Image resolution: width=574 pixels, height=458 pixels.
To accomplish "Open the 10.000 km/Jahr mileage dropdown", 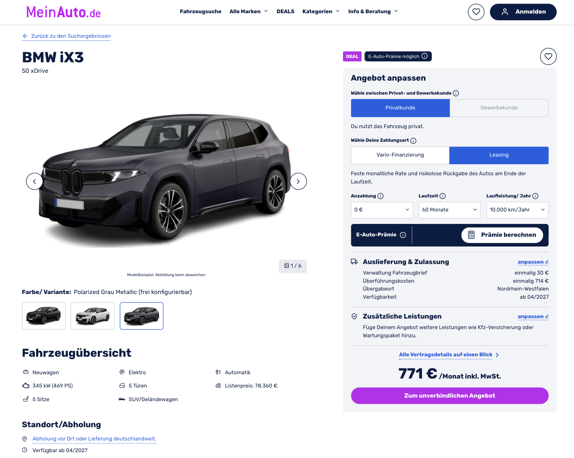I will pyautogui.click(x=518, y=210).
